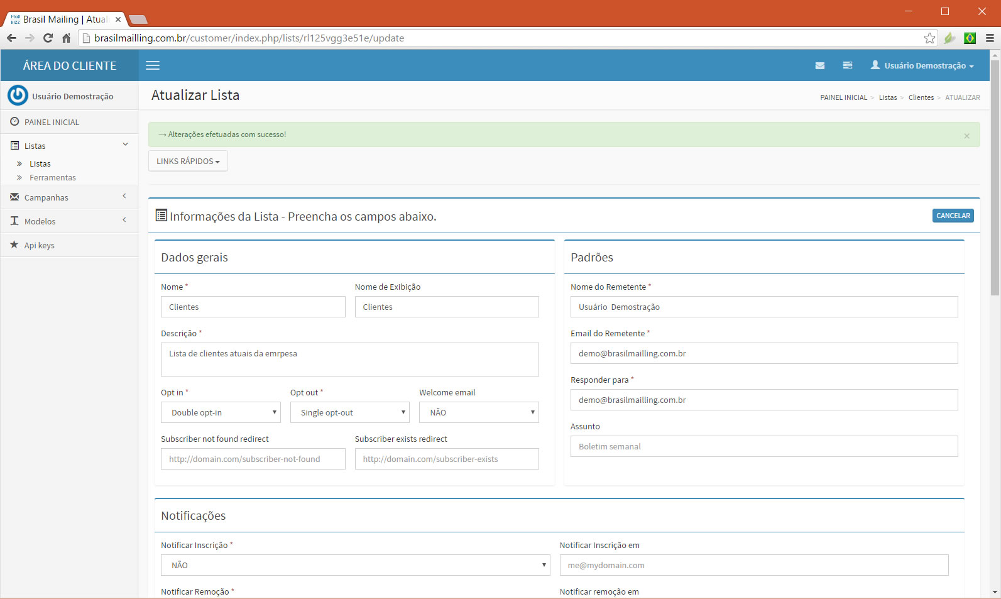Click Subscriber not found redirect field

click(253, 459)
